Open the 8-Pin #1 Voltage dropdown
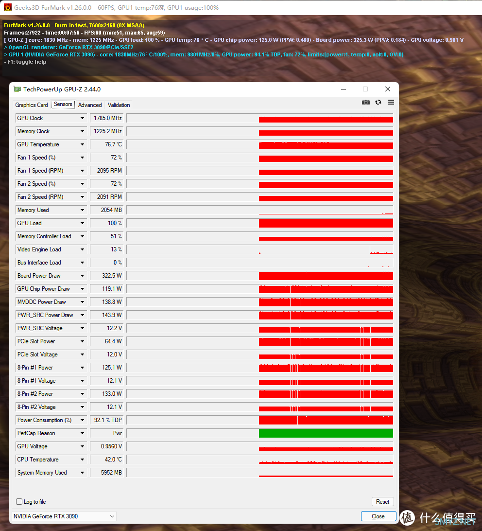 (x=82, y=381)
